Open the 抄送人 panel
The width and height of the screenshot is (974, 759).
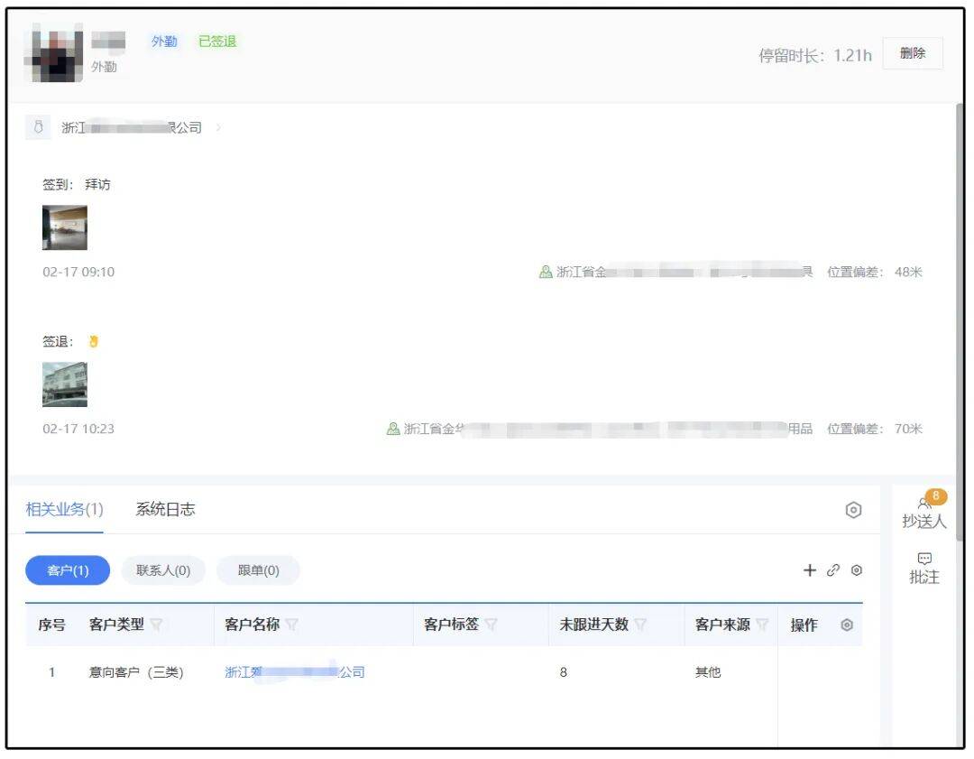pos(924,512)
